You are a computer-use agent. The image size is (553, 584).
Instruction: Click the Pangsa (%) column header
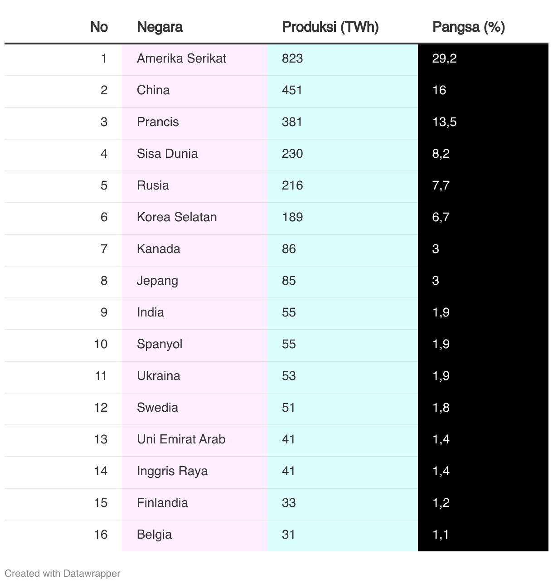click(x=469, y=27)
